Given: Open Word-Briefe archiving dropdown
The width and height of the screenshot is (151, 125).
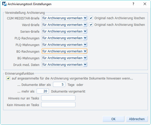Looking at the screenshot, I should click(x=64, y=25).
